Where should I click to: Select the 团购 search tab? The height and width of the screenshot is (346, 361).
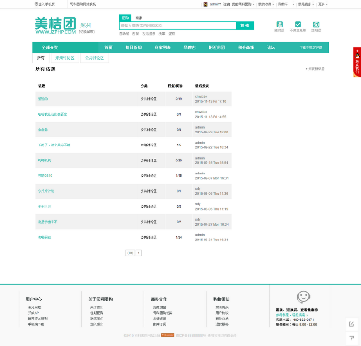point(125,18)
